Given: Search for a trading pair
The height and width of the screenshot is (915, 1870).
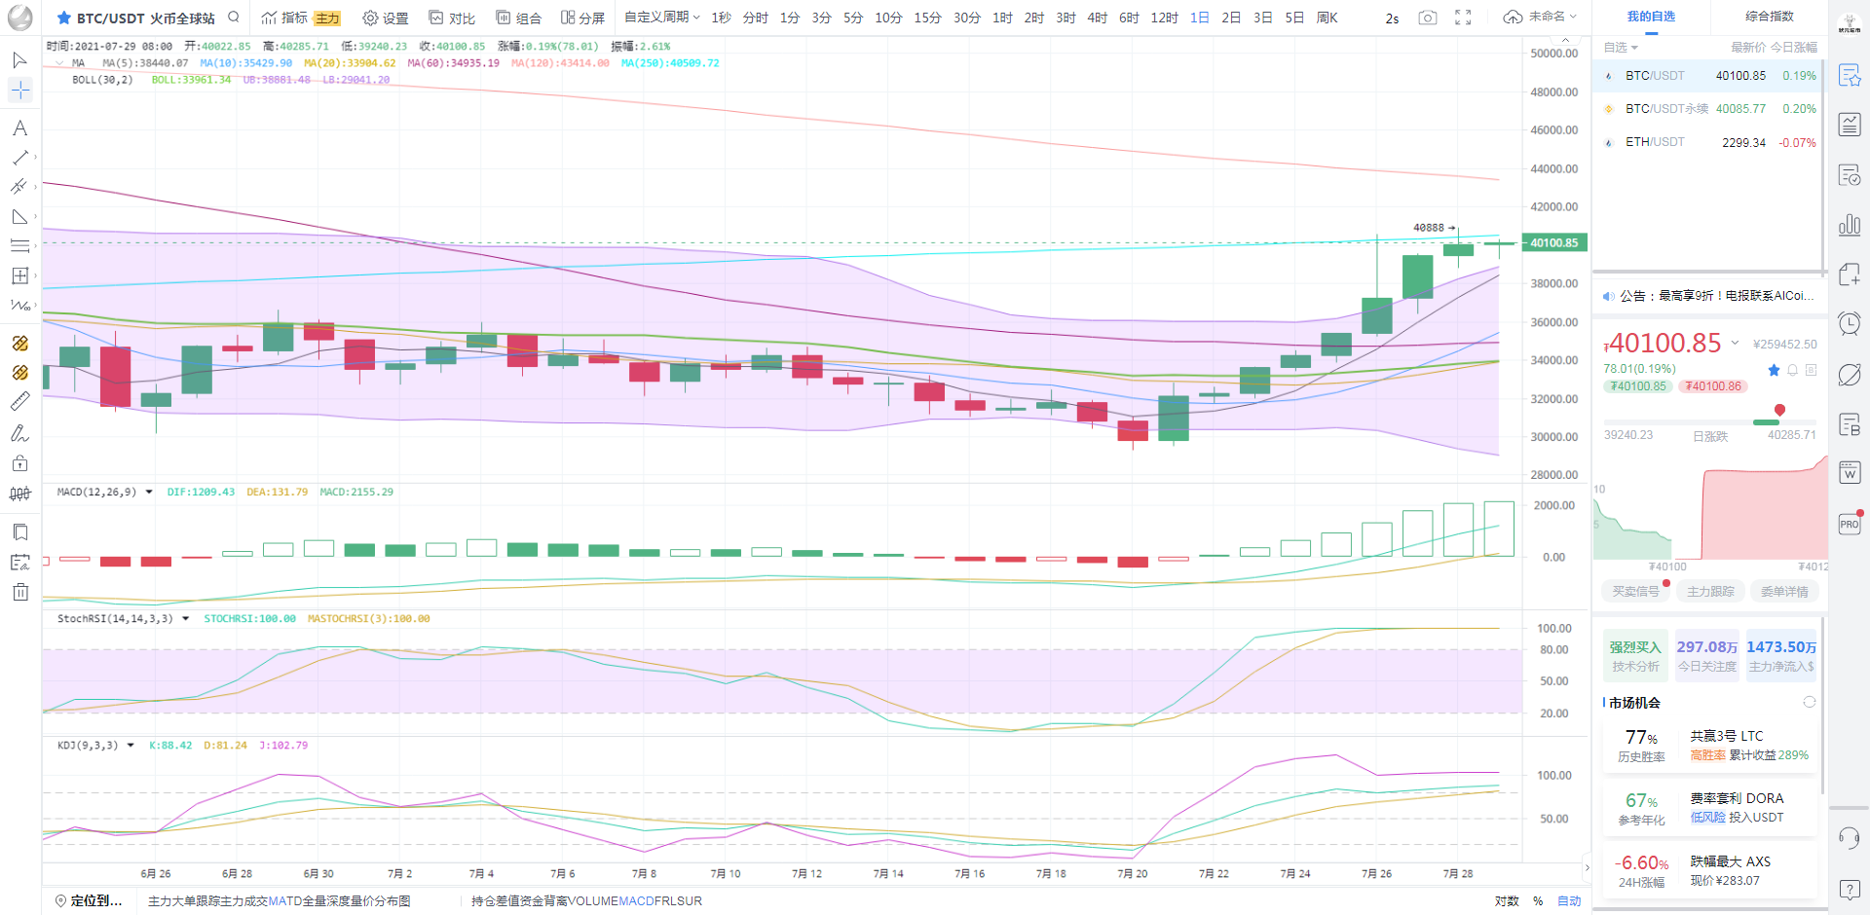Looking at the screenshot, I should [234, 17].
